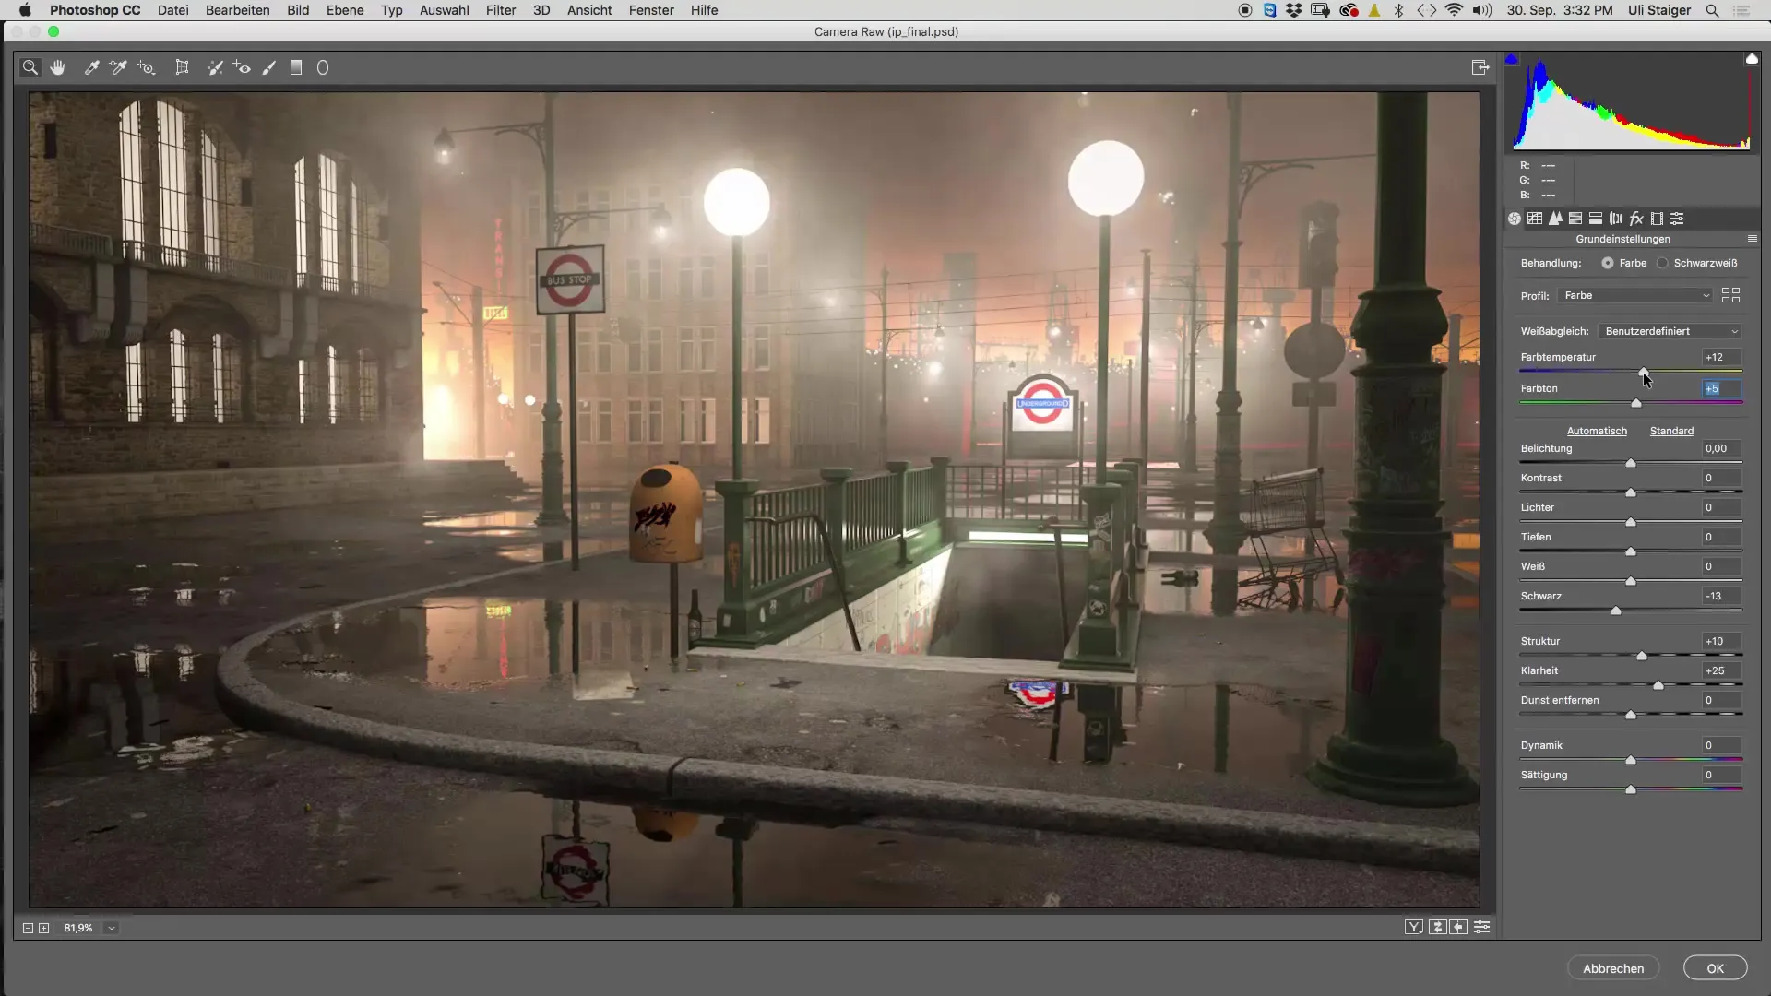The image size is (1771, 996).
Task: Click the Farbtemperatur slider handle
Action: pyautogui.click(x=1644, y=372)
